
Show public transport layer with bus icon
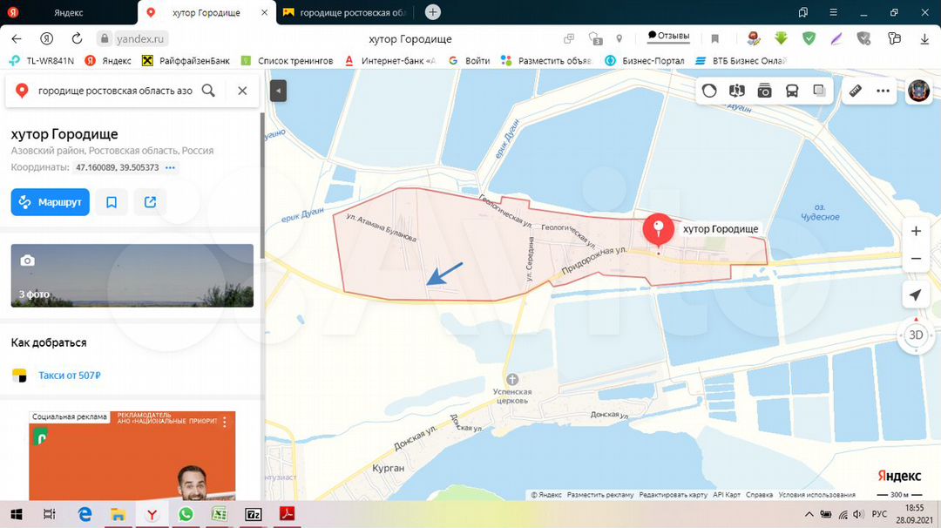[792, 91]
